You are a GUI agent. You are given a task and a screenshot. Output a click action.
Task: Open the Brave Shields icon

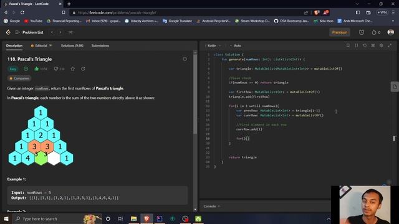[x=317, y=12]
